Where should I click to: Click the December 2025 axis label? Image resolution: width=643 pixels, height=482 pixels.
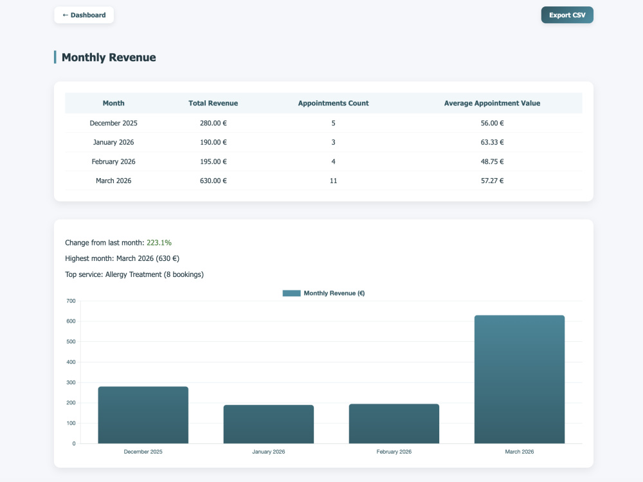click(143, 452)
